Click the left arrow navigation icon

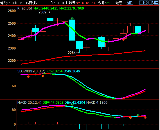pos(141,3)
